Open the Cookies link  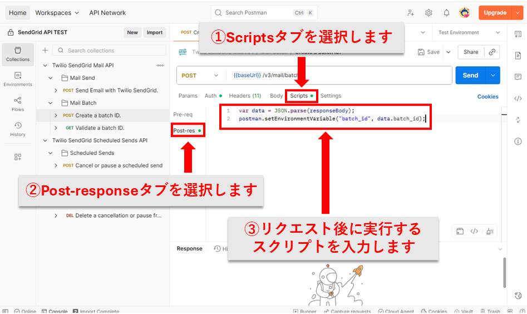coord(487,97)
